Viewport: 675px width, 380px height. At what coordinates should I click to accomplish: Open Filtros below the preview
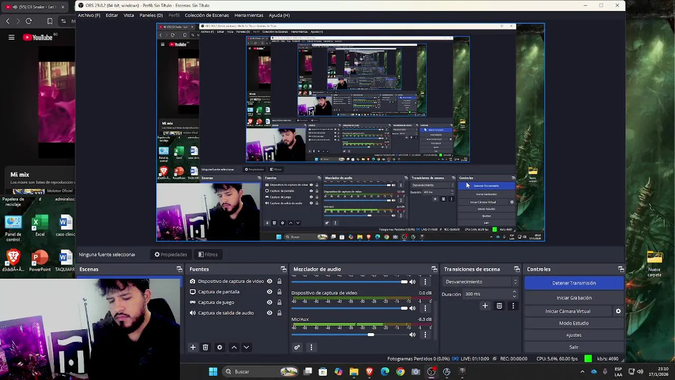point(208,254)
